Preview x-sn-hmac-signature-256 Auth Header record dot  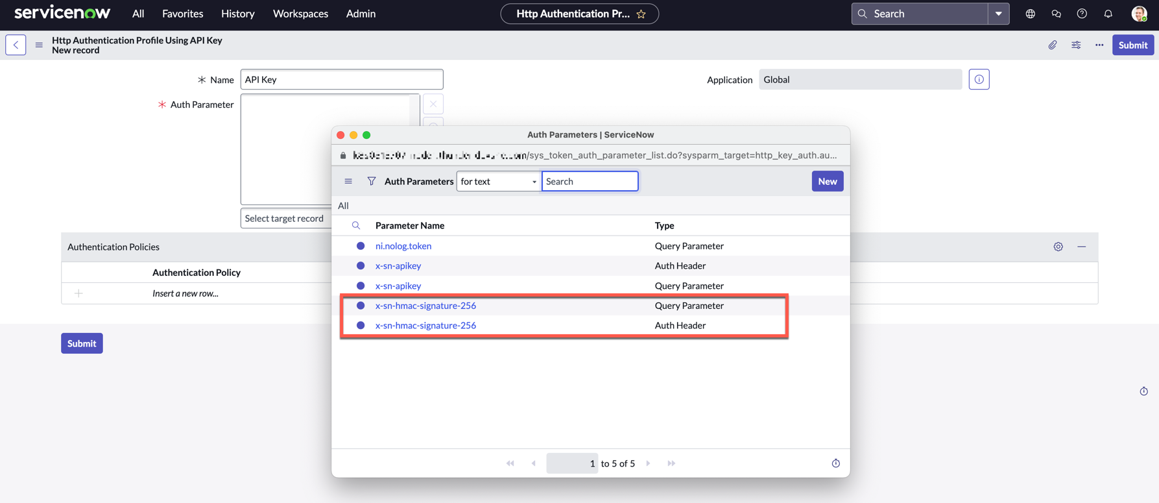361,325
